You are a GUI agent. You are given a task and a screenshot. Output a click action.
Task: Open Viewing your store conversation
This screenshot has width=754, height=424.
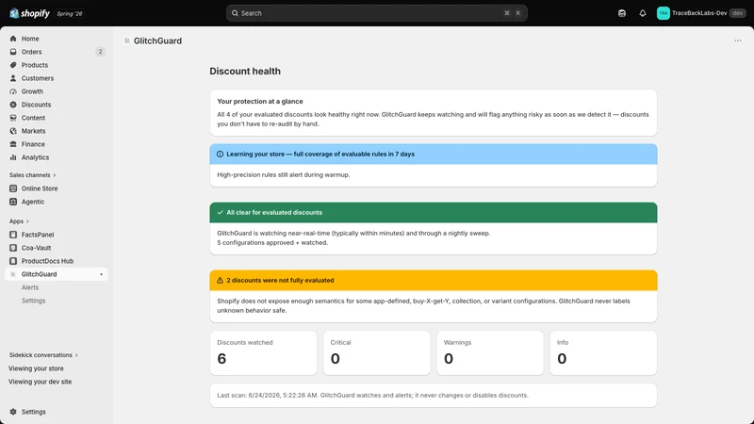(x=36, y=368)
